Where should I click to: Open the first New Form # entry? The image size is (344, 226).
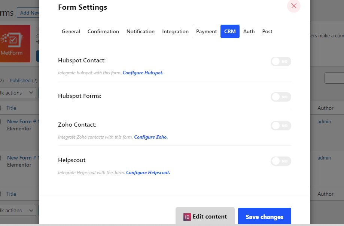coord(23,121)
